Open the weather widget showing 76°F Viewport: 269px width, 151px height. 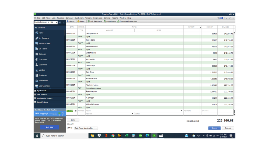[197, 136]
